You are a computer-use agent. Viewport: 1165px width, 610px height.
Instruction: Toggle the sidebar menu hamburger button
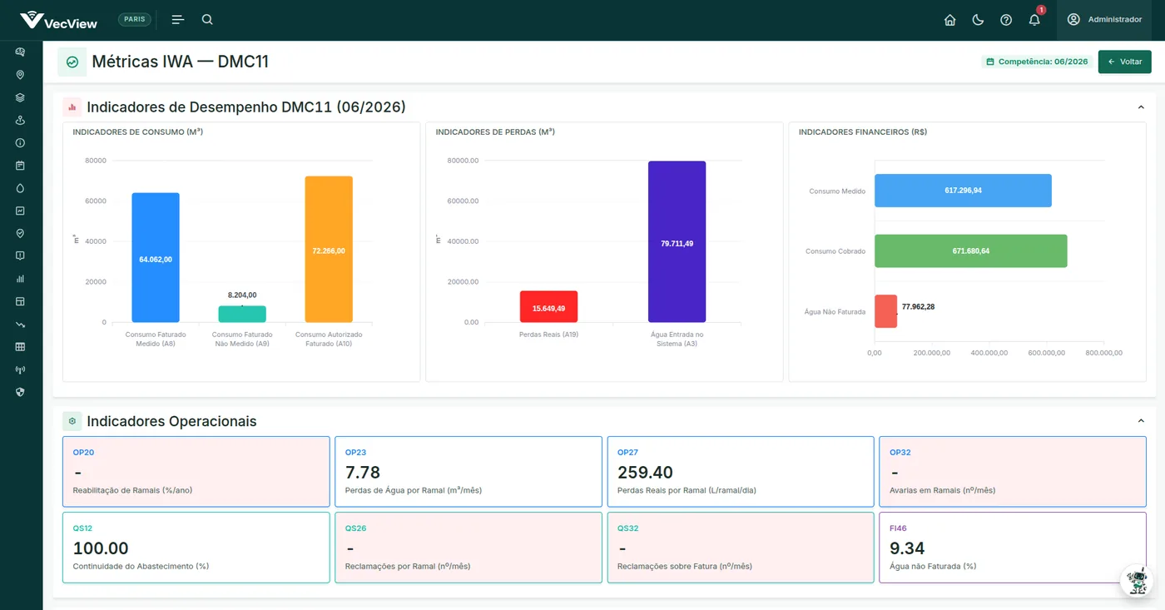pos(177,19)
